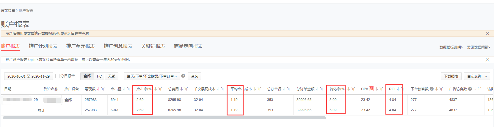Click the 账户报表 breadcrumb

[x=26, y=11]
